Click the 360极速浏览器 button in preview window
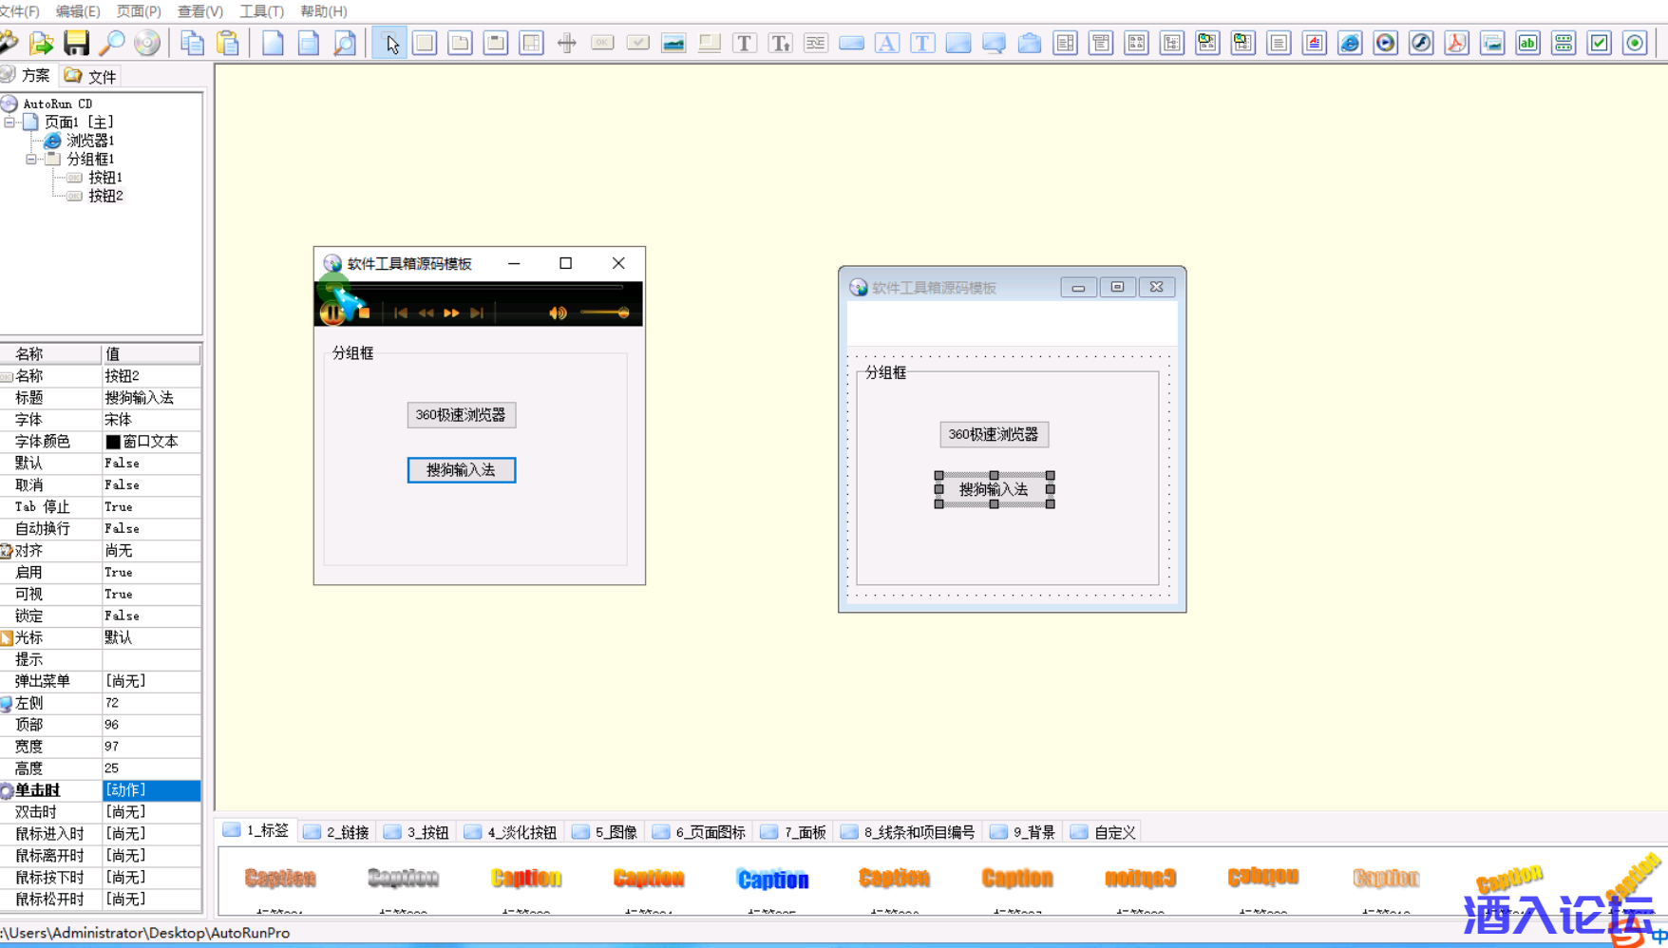Viewport: 1668px width, 948px height. click(461, 415)
